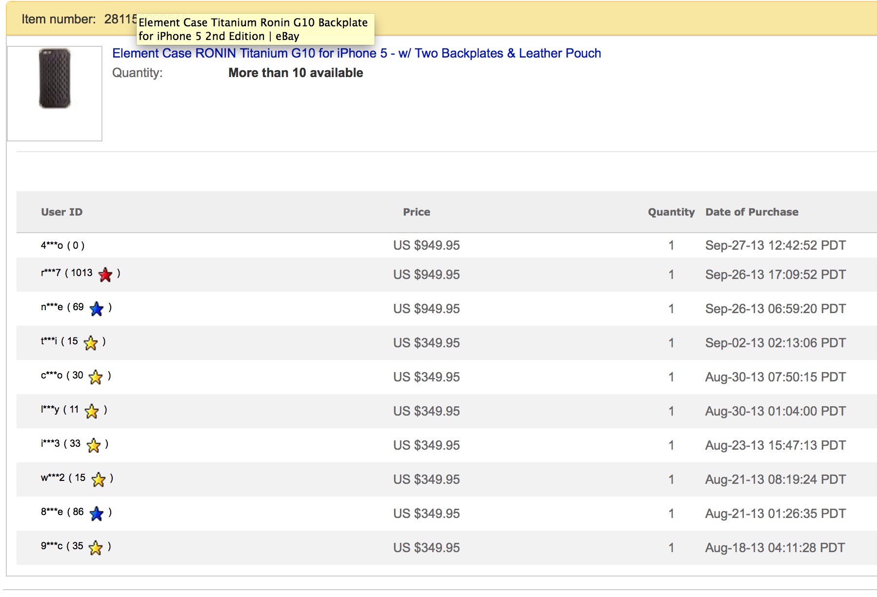This screenshot has width=877, height=597.
Task: Select user ID i***3 text
Action: point(50,443)
